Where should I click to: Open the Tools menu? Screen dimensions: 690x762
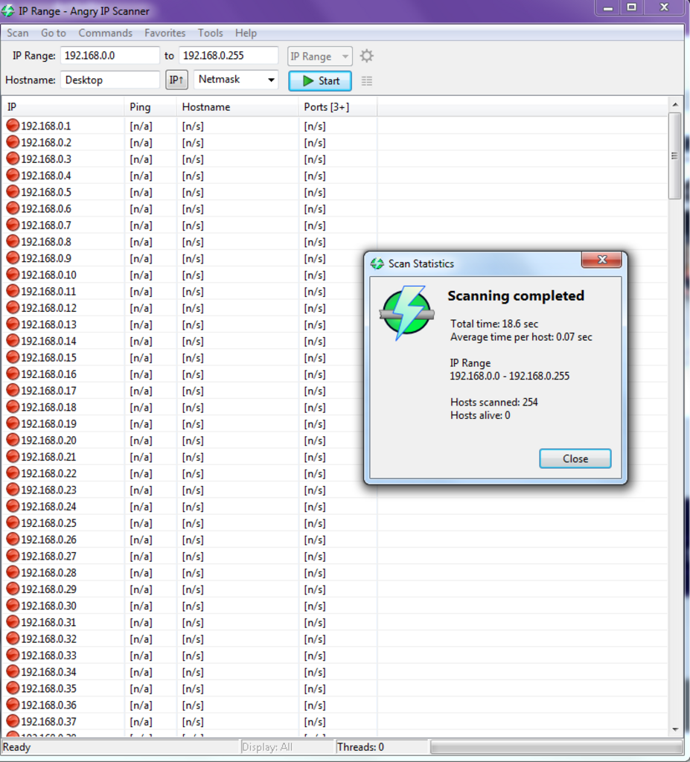(210, 33)
